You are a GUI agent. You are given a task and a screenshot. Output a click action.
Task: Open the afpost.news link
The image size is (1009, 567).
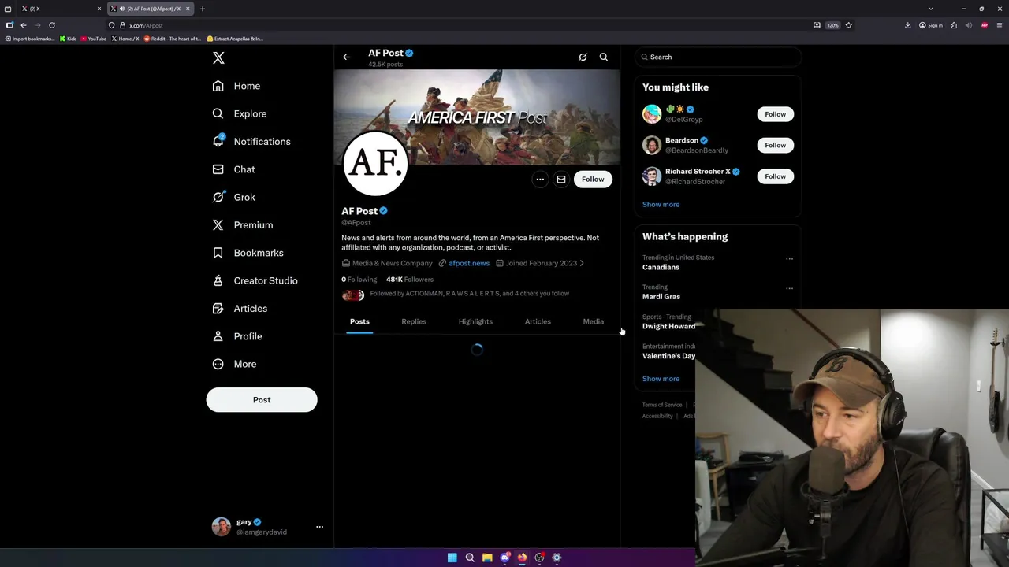(x=469, y=263)
